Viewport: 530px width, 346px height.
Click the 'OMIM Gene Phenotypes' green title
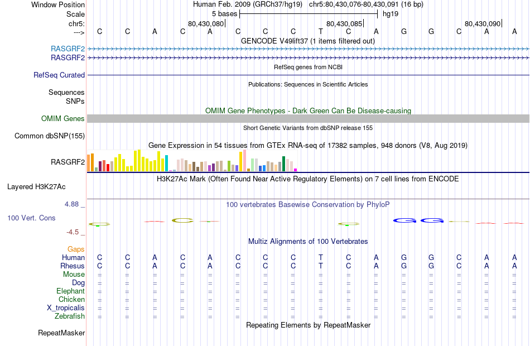(x=308, y=110)
